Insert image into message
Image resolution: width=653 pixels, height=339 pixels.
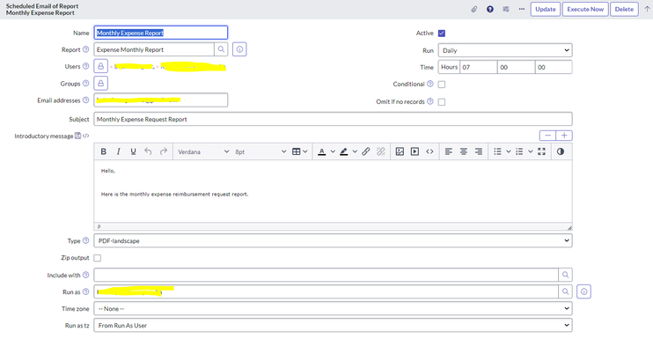coord(400,151)
